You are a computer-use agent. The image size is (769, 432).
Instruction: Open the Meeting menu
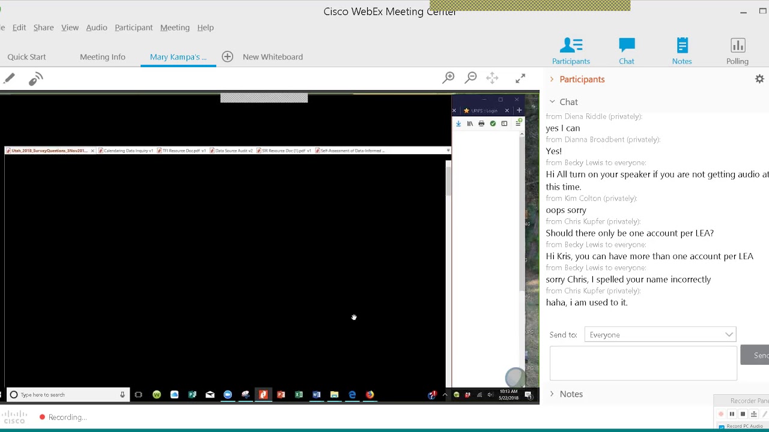pos(175,28)
